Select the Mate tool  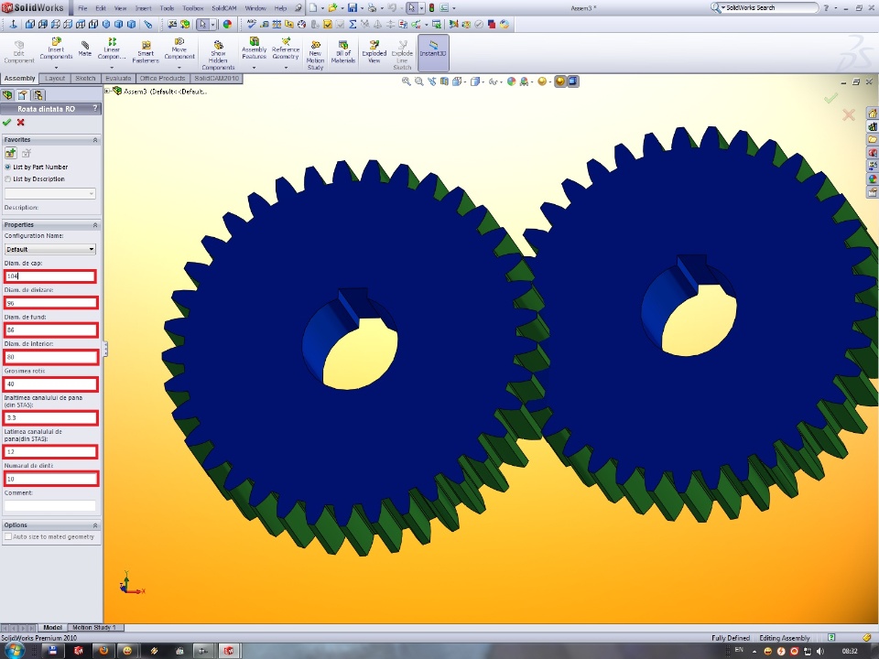(x=84, y=49)
